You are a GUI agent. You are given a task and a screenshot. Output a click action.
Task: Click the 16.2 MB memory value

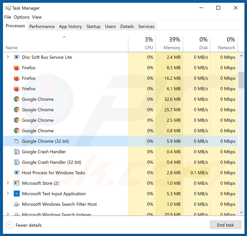[x=172, y=78]
